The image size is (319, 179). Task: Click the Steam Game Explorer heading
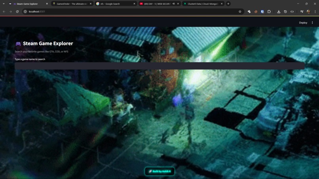[48, 43]
